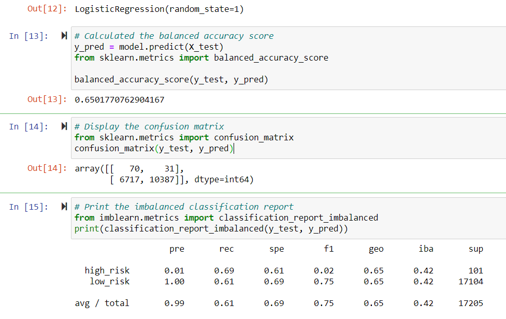Viewport: 506px width, 319px height.
Task: Click the avg / total precision value 0.99
Action: tap(174, 303)
